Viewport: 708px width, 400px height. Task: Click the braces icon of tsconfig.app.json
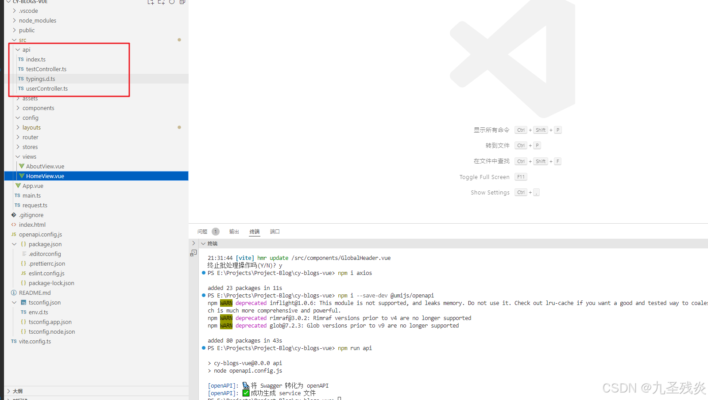pyautogui.click(x=23, y=322)
